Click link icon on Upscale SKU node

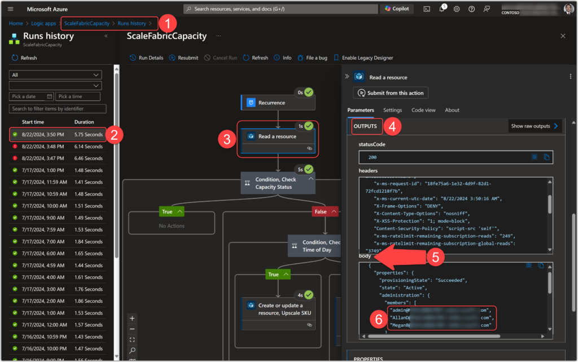tap(309, 325)
